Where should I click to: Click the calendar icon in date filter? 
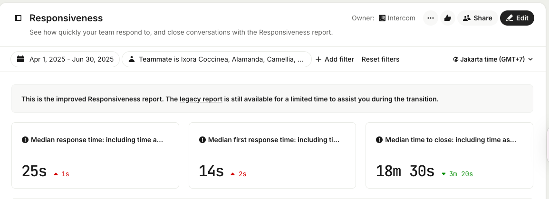pyautogui.click(x=20, y=59)
